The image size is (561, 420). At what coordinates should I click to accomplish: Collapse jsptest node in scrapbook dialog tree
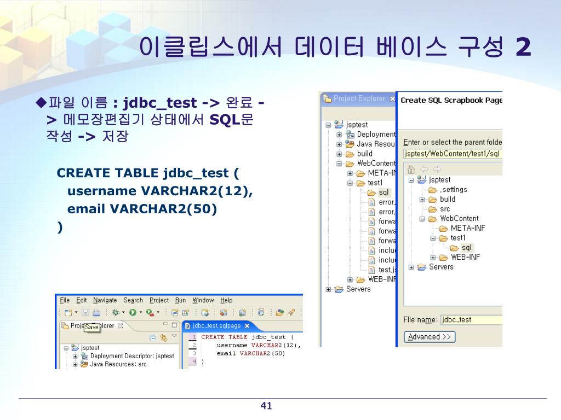coord(411,180)
